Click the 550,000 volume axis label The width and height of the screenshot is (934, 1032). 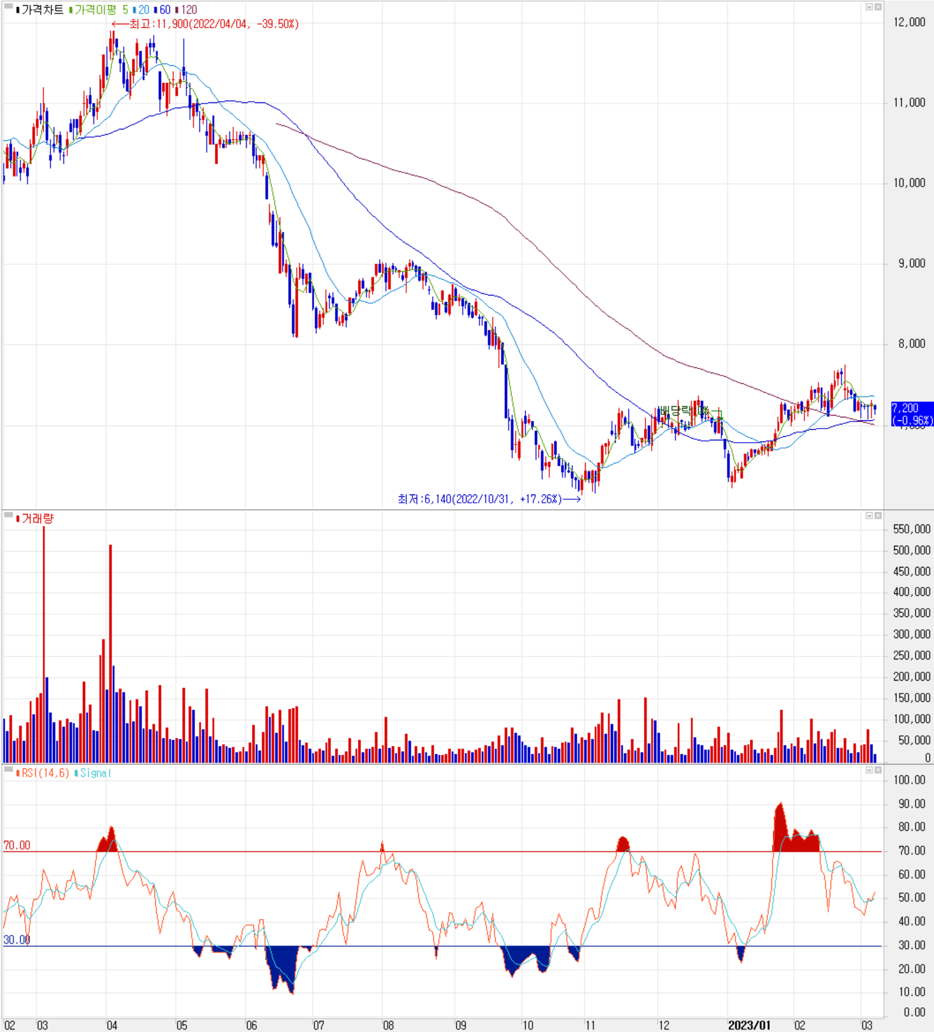coord(912,529)
